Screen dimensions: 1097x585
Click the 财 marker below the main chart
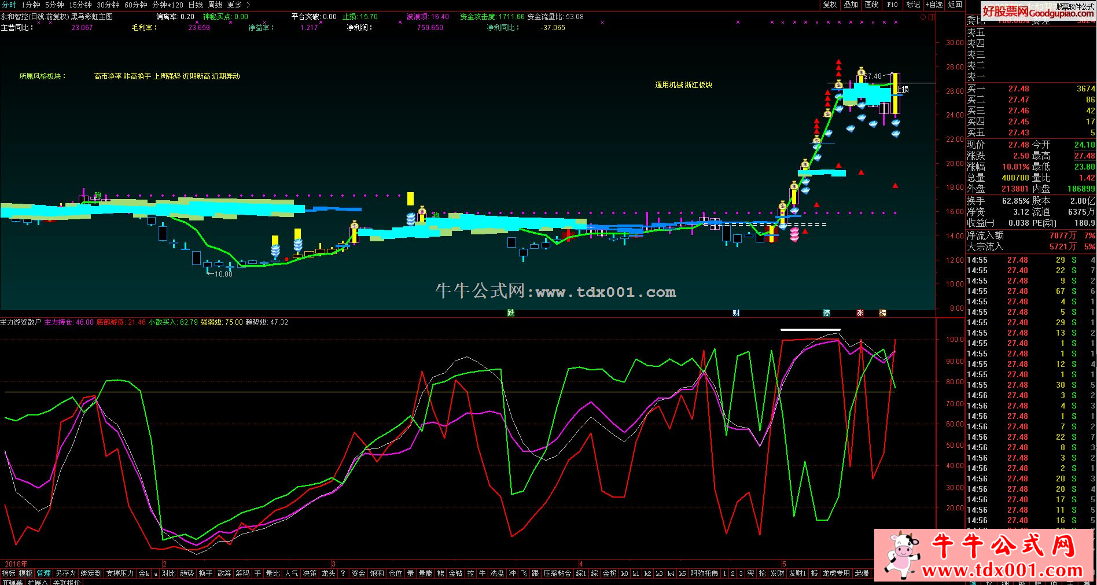(736, 313)
